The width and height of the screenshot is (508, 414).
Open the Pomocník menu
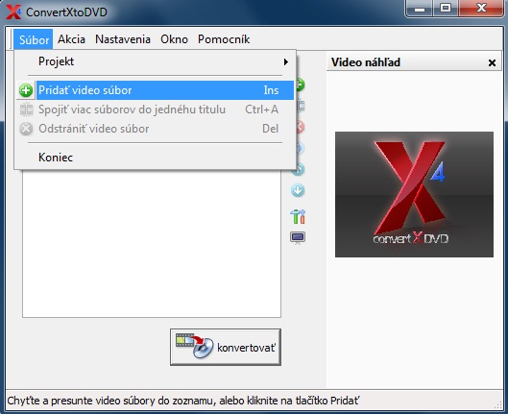tap(224, 39)
